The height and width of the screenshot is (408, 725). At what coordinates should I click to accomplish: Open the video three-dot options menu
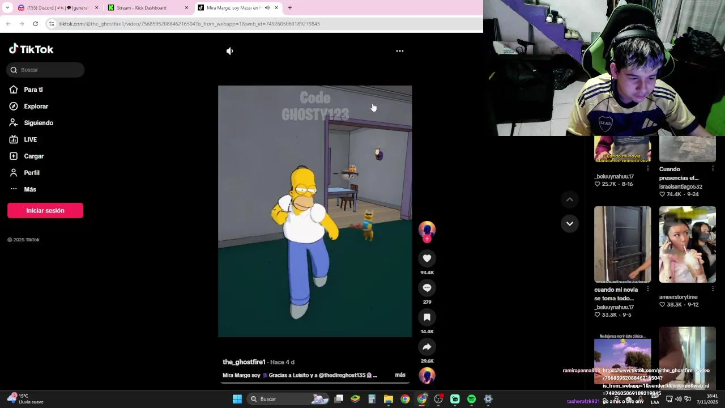coord(400,51)
